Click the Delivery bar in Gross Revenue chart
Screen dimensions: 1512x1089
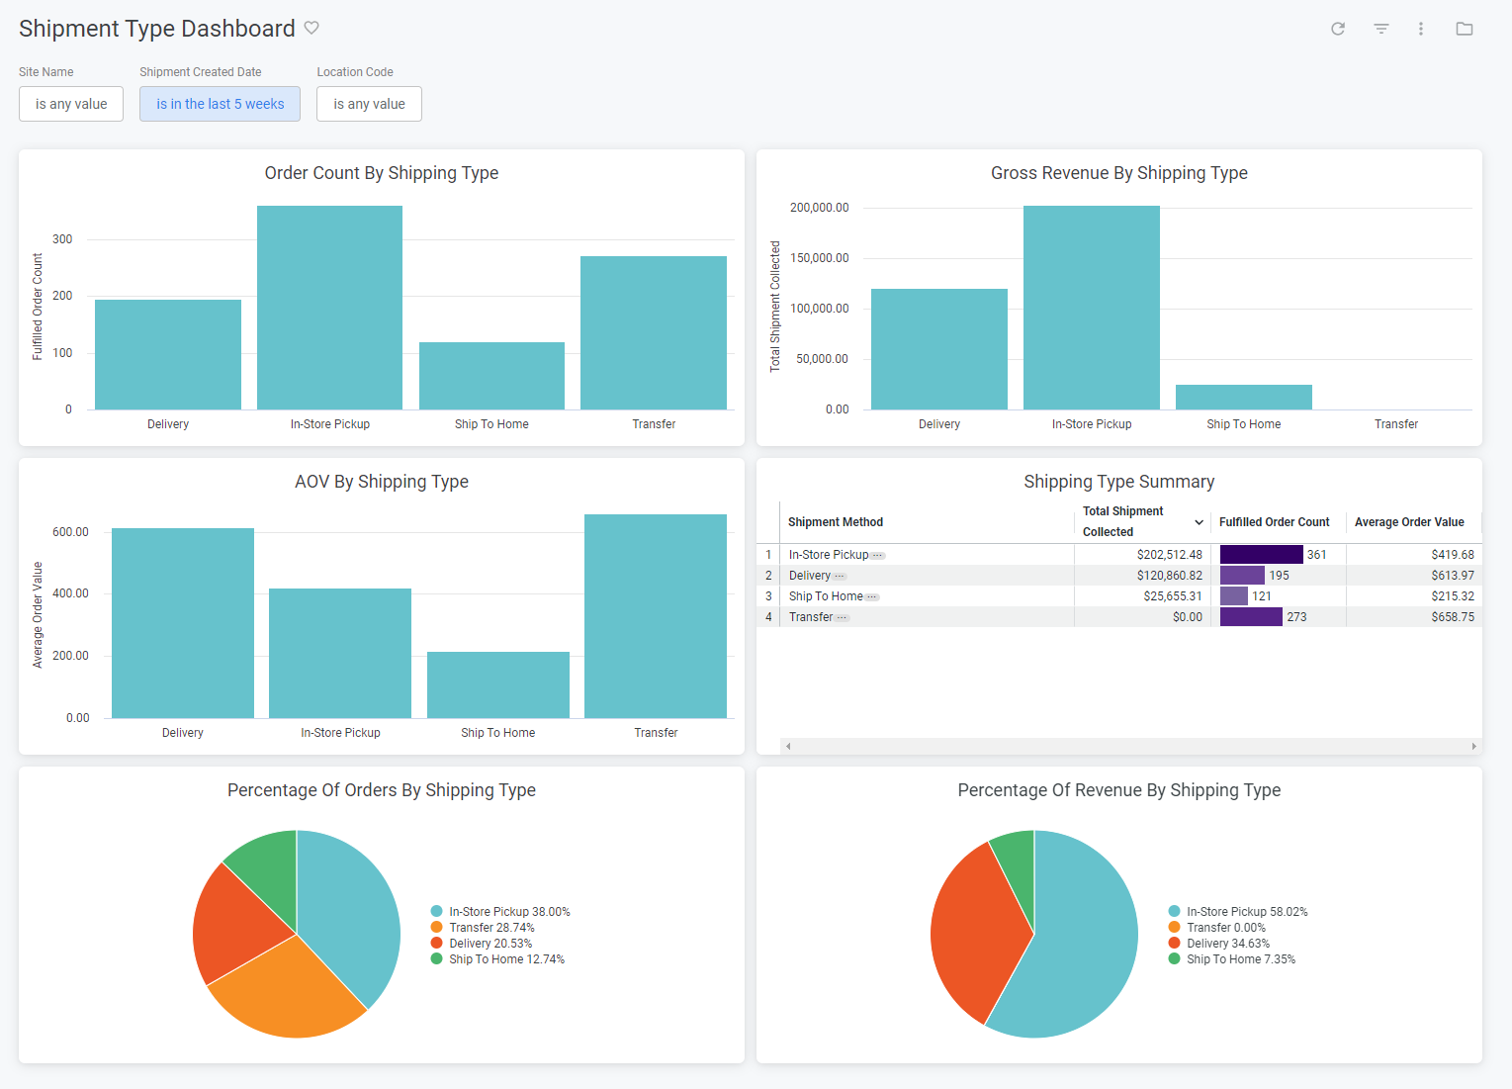point(939,349)
